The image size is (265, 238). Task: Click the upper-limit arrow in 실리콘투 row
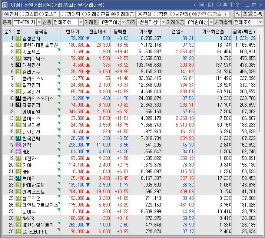88,72
